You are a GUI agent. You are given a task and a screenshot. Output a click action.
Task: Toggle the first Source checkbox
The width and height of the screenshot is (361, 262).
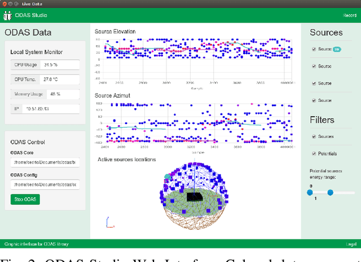point(314,49)
